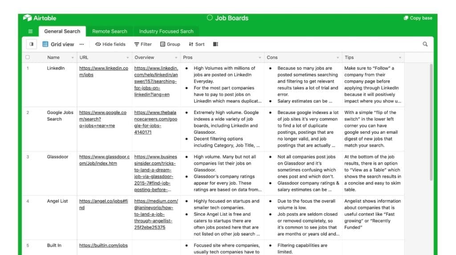This screenshot has width=456, height=255.
Task: Click row number 1
Action: click(x=28, y=69)
